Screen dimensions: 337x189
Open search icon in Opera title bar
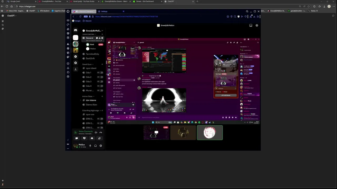(x=247, y=11)
